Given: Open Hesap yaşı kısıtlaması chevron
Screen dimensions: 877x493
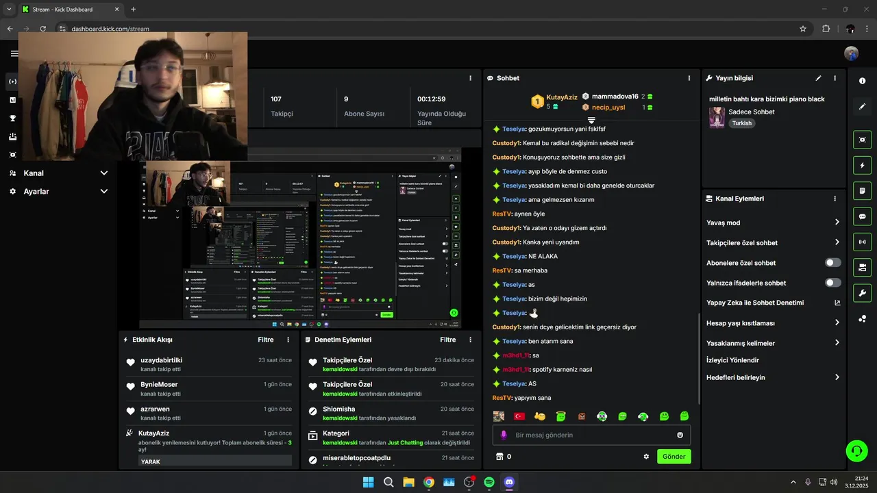Looking at the screenshot, I should 837,323.
